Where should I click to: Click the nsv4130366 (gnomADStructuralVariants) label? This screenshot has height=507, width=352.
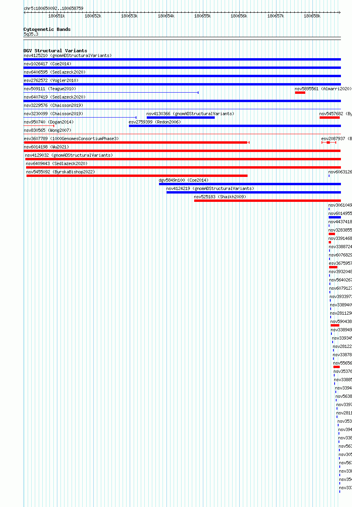(190, 114)
